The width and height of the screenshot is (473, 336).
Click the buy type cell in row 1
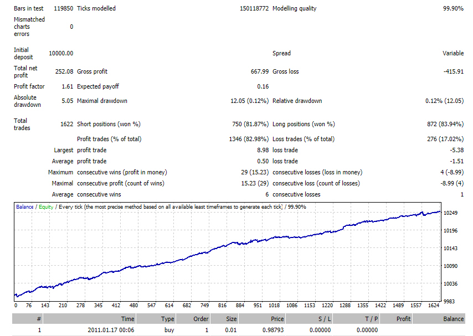point(169,330)
